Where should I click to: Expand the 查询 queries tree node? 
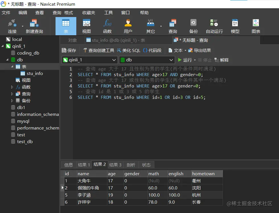click(x=12, y=94)
